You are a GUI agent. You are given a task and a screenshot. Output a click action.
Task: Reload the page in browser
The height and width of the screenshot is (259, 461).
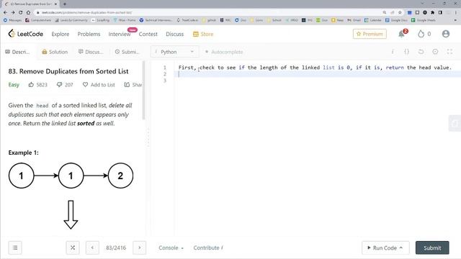(x=21, y=12)
